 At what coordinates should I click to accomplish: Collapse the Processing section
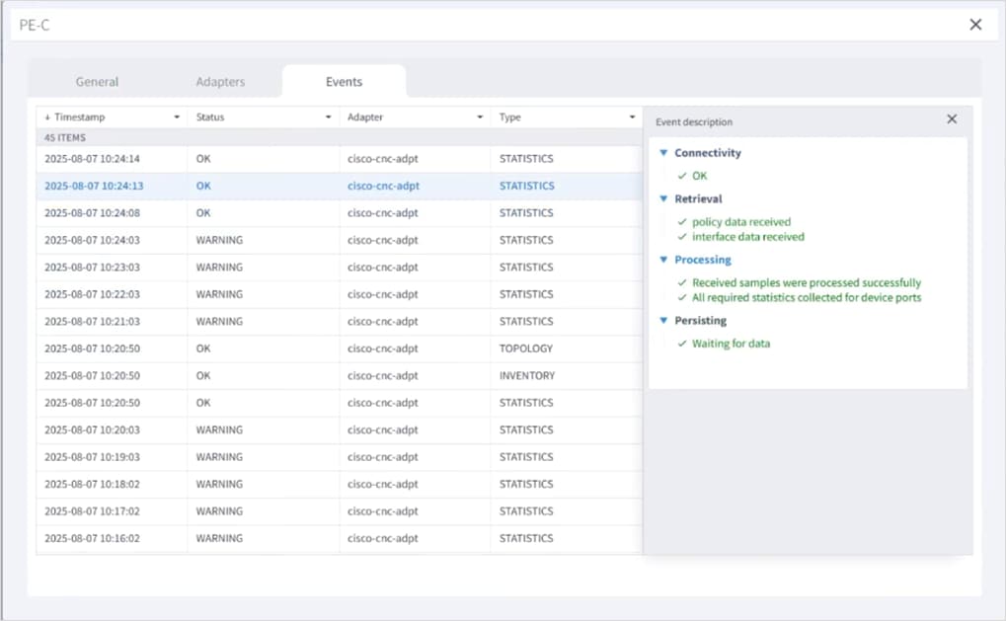point(663,260)
